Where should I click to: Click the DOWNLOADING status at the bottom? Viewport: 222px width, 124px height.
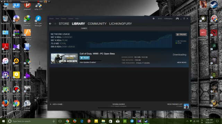(119, 104)
